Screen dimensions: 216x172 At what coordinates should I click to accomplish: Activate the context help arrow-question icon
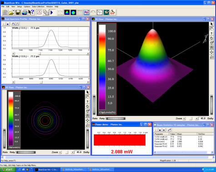click(31, 12)
